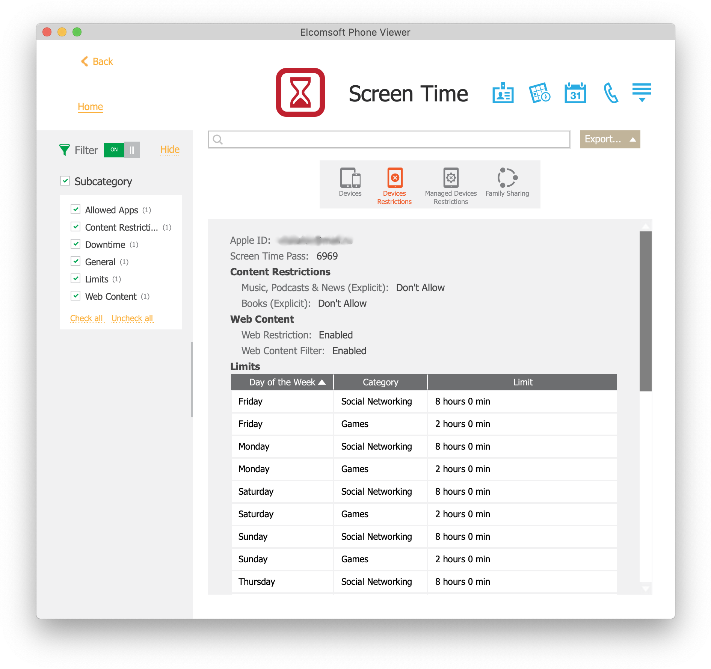Uncheck the Allowed Apps checkbox
This screenshot has height=669, width=711.
[75, 209]
